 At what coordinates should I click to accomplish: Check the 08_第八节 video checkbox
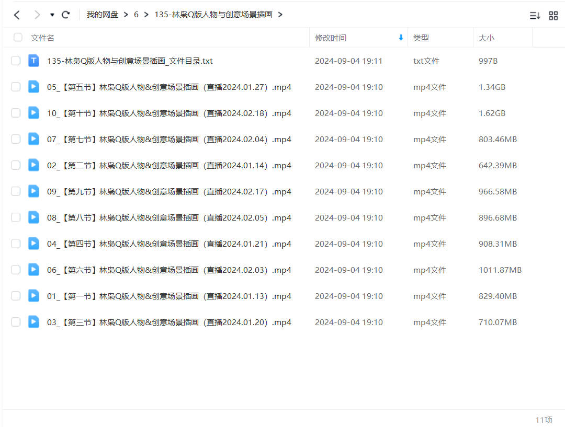(x=16, y=217)
